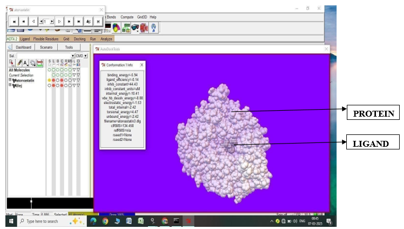Open the CMD dropdown in dashboard
The image size is (404, 229).
point(85,55)
